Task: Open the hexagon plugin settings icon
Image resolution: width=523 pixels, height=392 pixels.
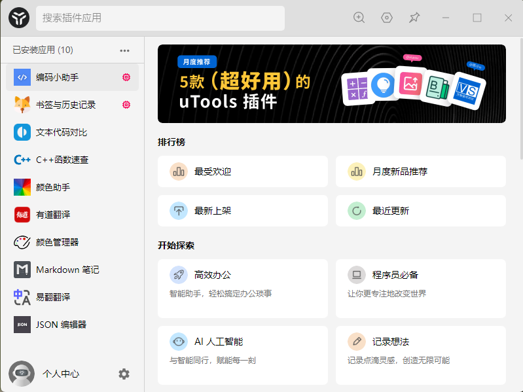Action: pyautogui.click(x=387, y=18)
